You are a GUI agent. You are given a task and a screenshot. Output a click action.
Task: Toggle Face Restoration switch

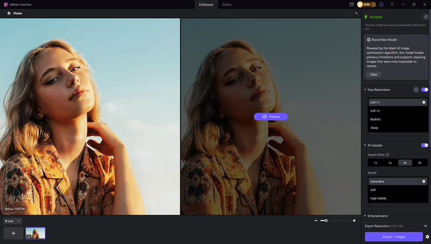coord(424,90)
